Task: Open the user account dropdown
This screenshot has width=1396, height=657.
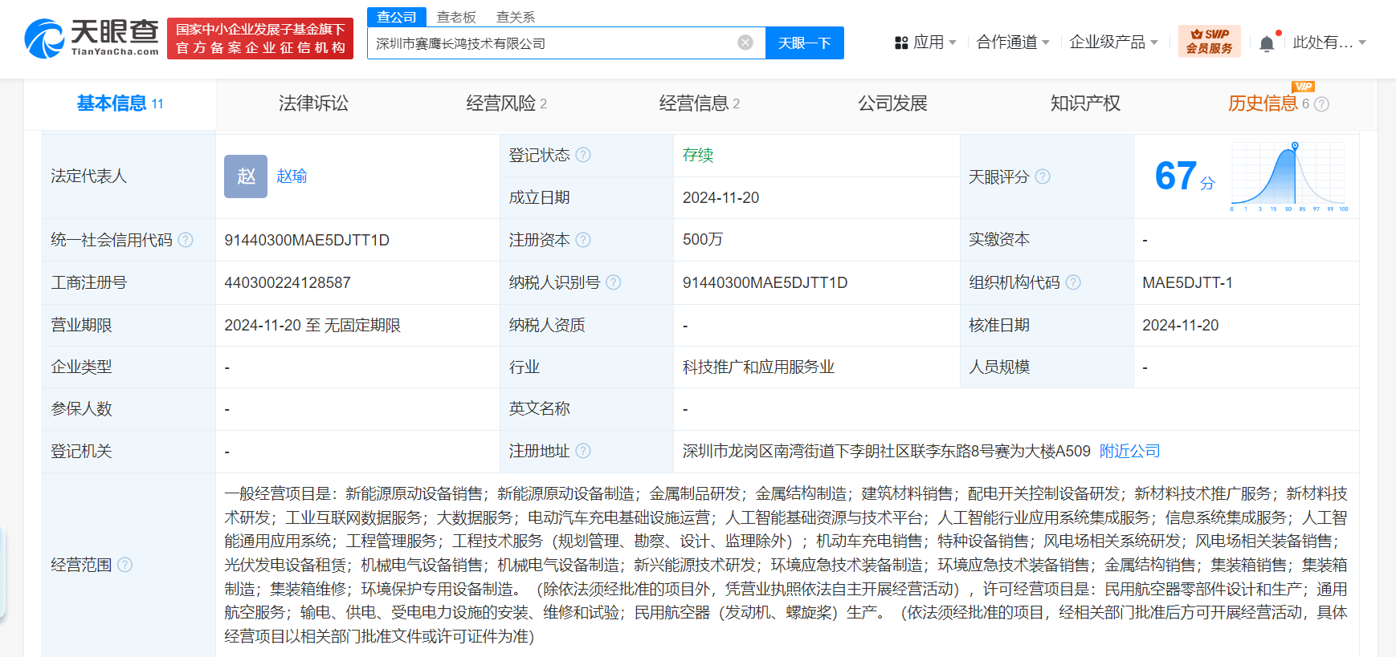Action: click(x=1329, y=43)
